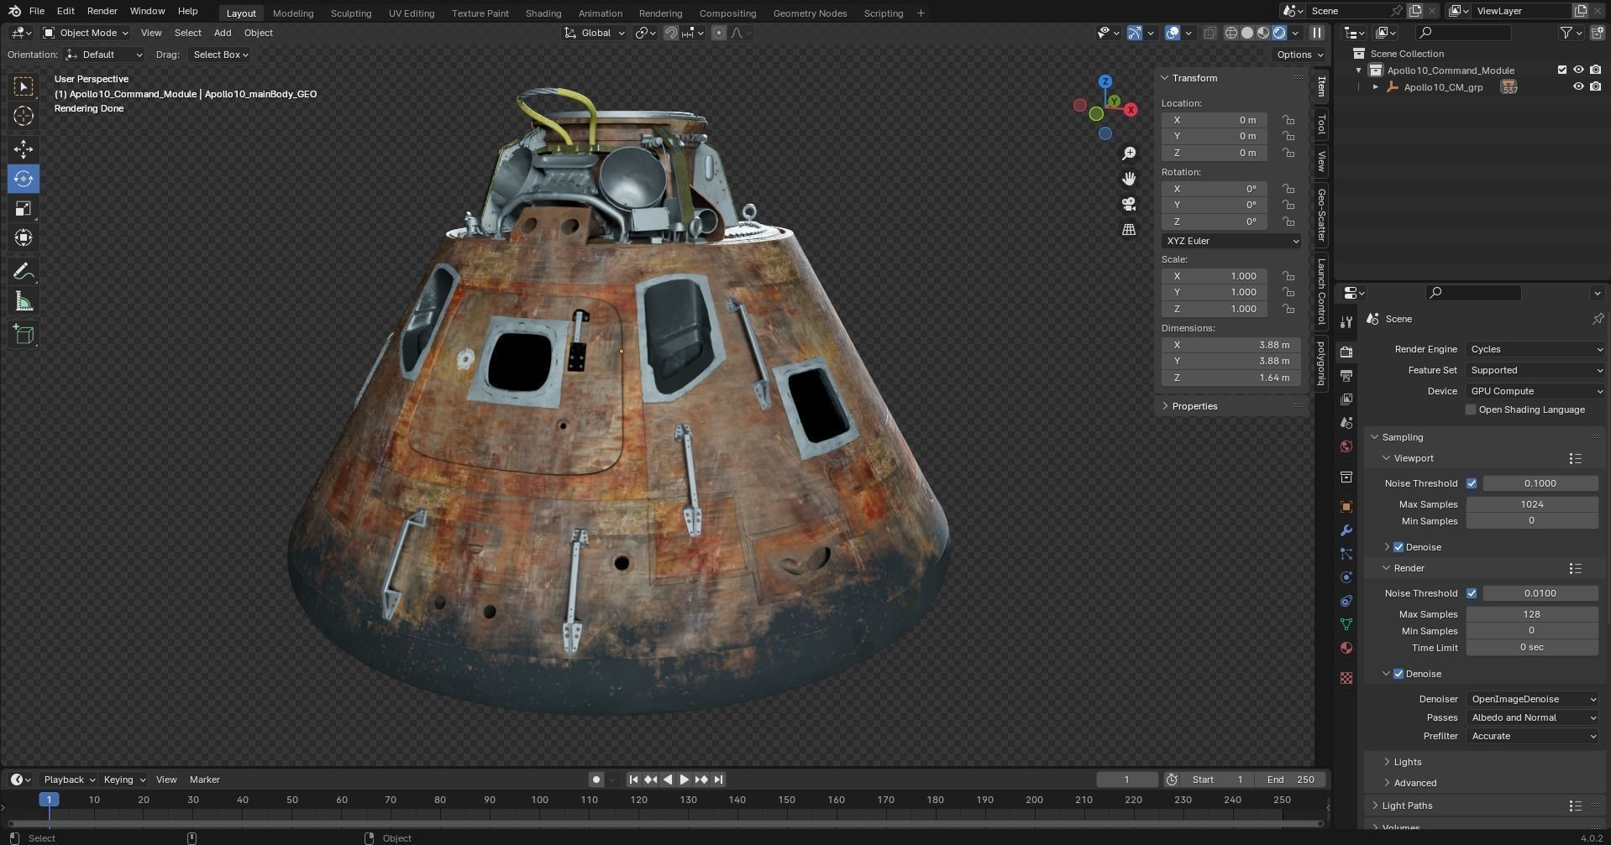Viewport: 1611px width, 845px height.
Task: Select the Move tool
Action: click(24, 149)
